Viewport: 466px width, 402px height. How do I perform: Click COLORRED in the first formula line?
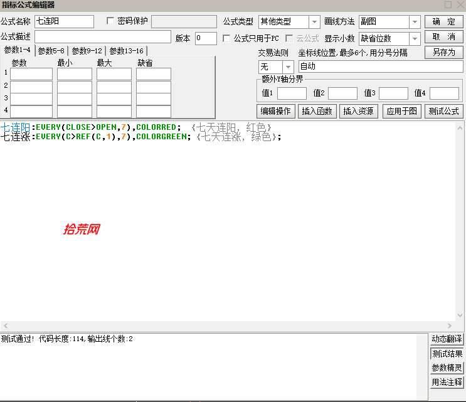point(156,127)
